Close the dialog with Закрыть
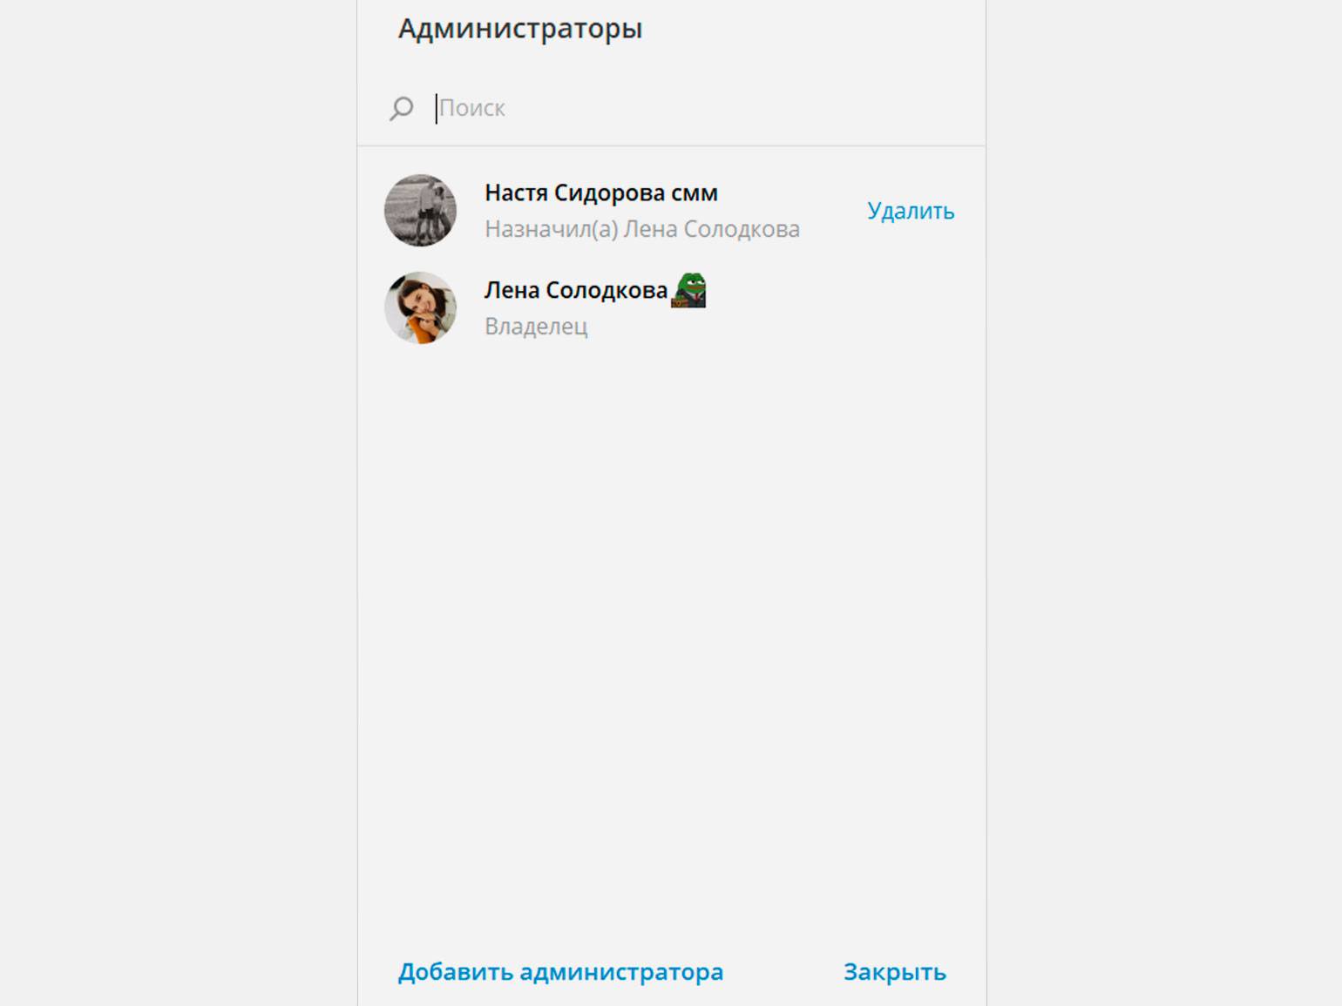The image size is (1342, 1006). click(895, 971)
